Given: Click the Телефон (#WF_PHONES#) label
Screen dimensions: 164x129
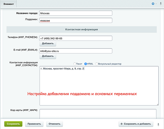Looking at the screenshot, I should 23,37.
